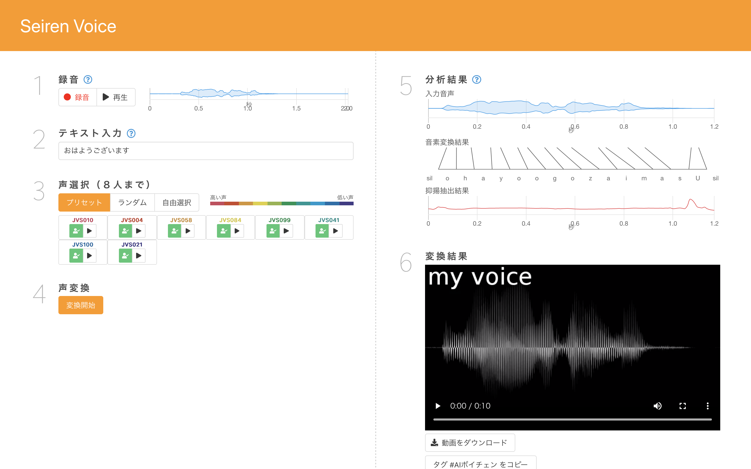Open the video's three-dot options menu

[707, 406]
